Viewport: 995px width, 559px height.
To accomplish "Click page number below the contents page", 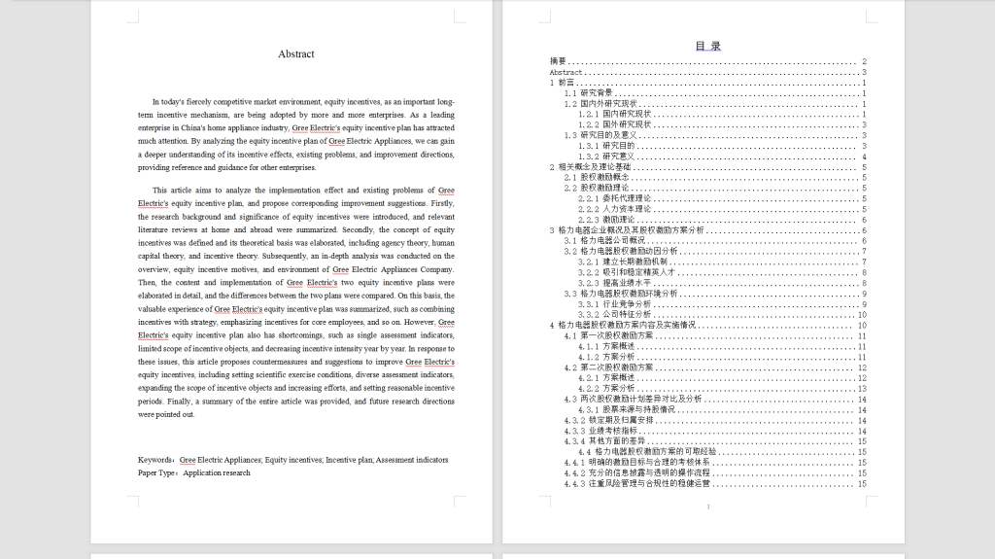I will pos(708,507).
